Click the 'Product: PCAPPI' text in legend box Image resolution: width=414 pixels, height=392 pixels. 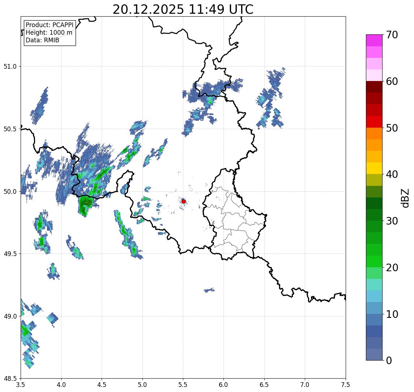(x=50, y=25)
